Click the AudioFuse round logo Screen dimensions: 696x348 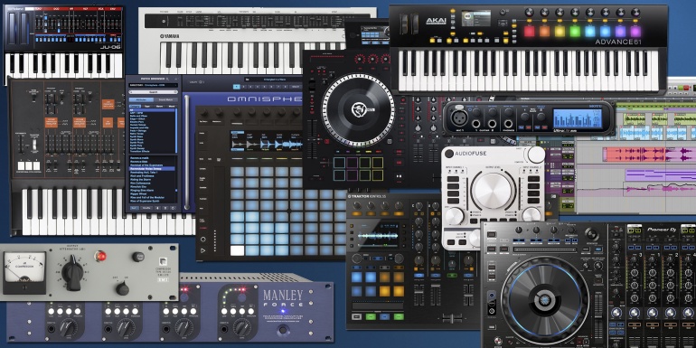(449, 154)
